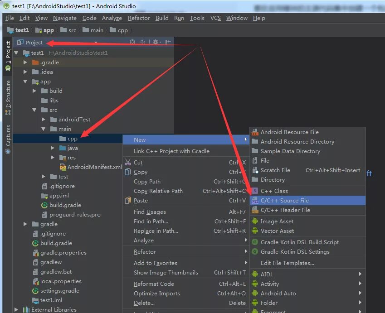Click the AIDL android icon
The height and width of the screenshot is (313, 385).
pyautogui.click(x=255, y=274)
